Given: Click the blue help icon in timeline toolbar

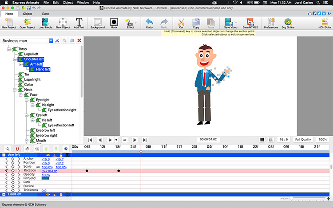Looking at the screenshot, I should 66,149.
